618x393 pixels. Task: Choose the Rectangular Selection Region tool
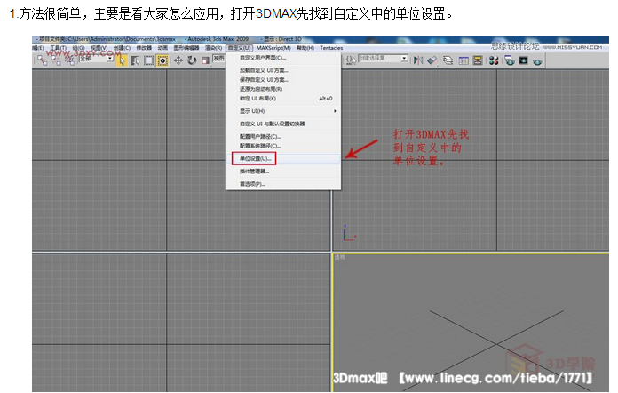pos(148,60)
